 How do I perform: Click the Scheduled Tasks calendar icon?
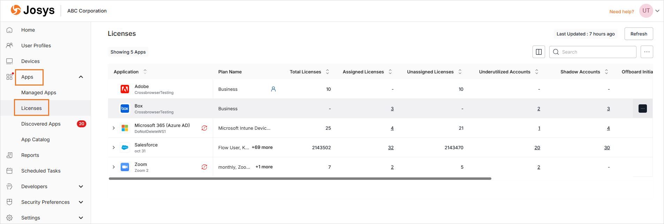tap(9, 171)
